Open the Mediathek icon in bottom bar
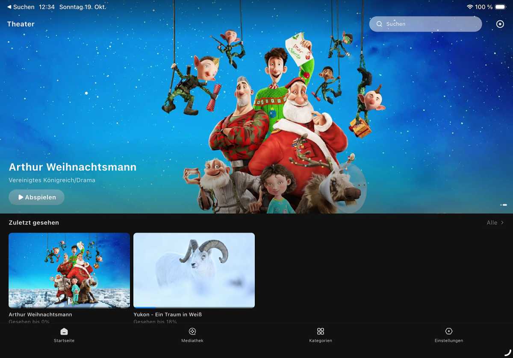Viewport: 513px width, 358px height. tap(192, 332)
